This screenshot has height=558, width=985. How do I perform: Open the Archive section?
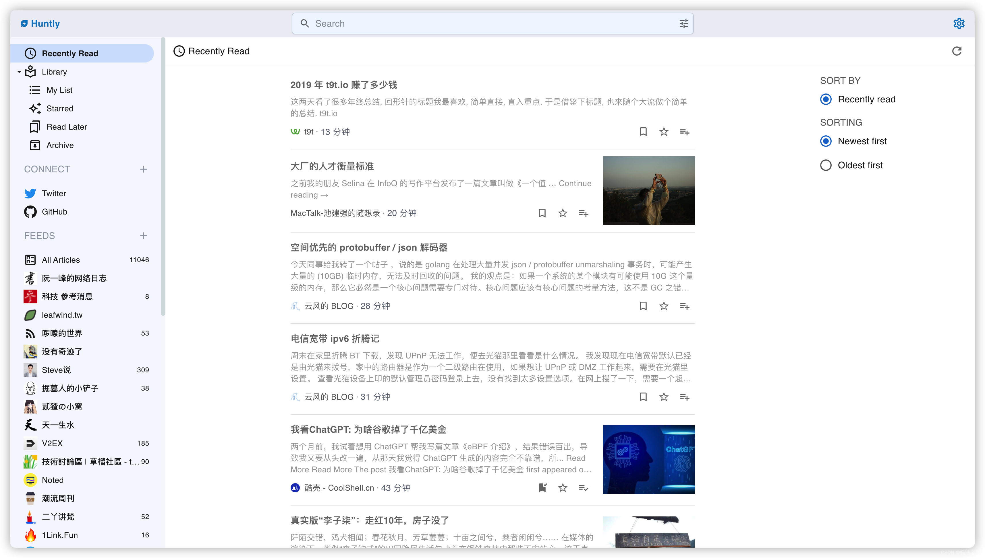[60, 145]
